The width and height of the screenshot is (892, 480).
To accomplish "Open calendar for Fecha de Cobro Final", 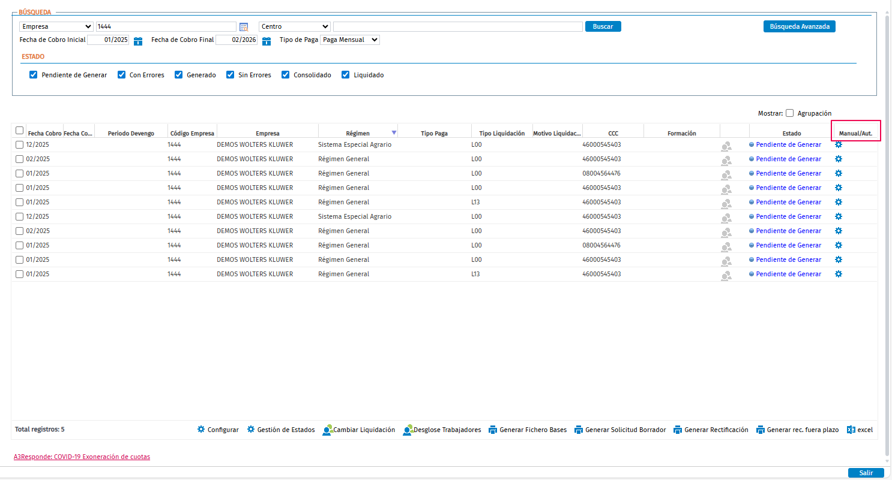I will (x=267, y=41).
